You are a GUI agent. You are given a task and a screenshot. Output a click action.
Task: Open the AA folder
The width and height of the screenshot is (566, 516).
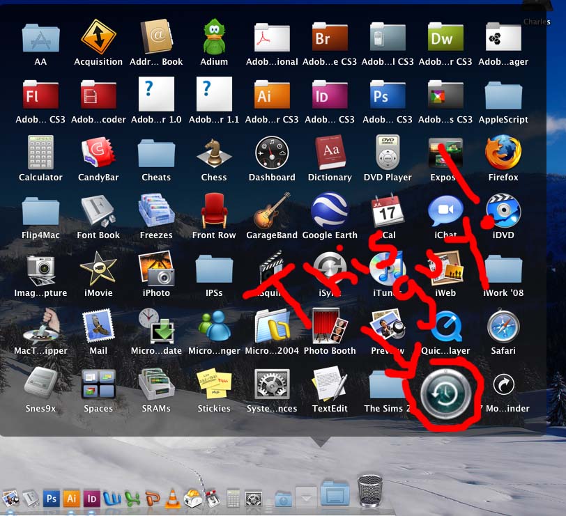pos(40,37)
